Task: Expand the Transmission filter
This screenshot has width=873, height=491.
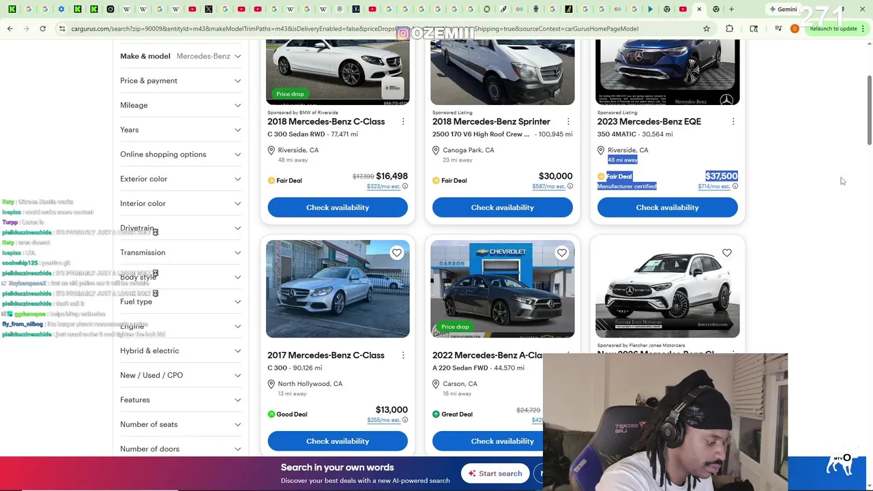Action: click(181, 252)
